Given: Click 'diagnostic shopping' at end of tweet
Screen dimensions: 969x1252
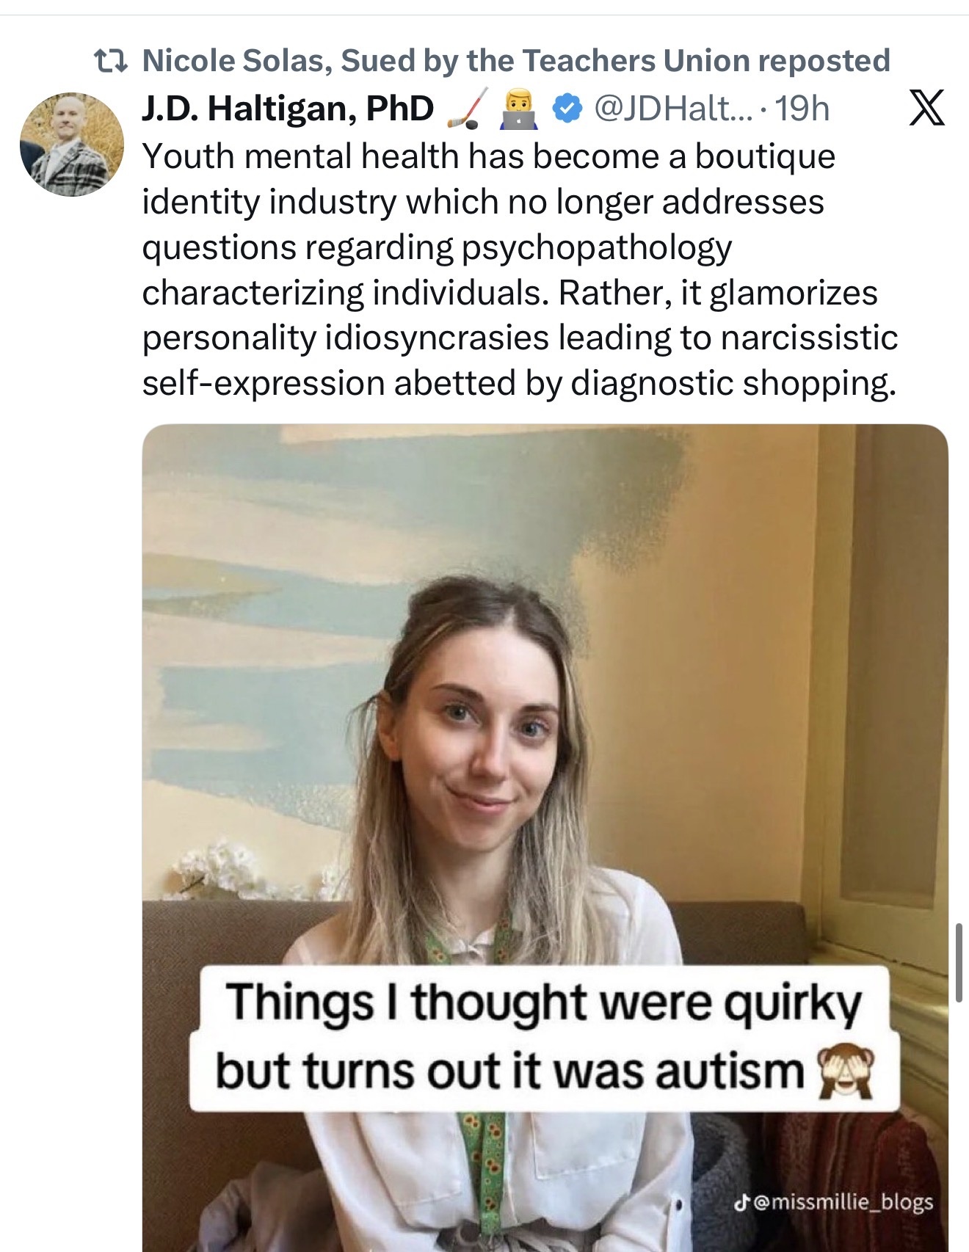Looking at the screenshot, I should point(733,383).
